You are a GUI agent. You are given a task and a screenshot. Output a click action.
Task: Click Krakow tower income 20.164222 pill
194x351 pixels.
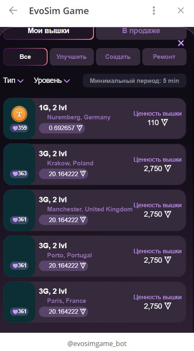63,174
